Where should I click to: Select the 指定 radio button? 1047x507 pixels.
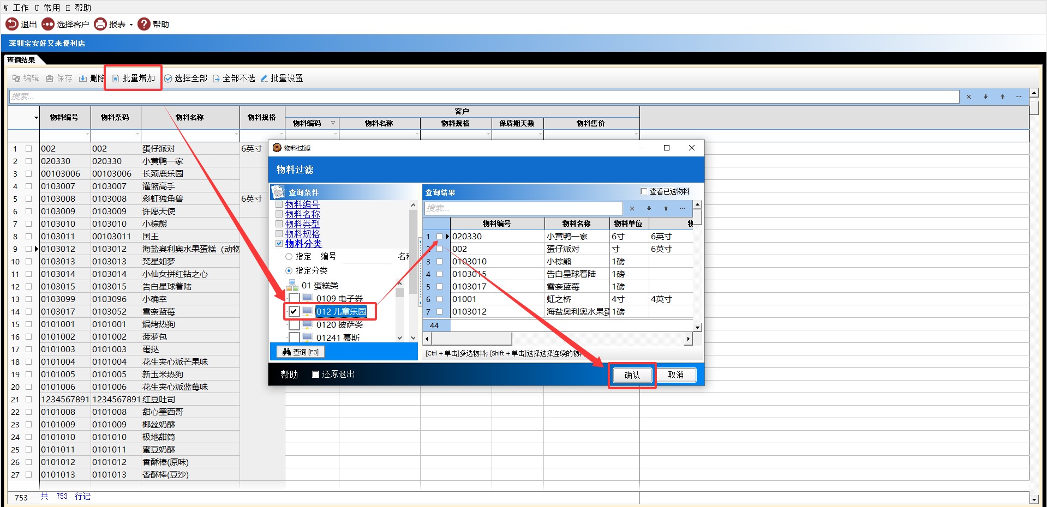tap(289, 256)
